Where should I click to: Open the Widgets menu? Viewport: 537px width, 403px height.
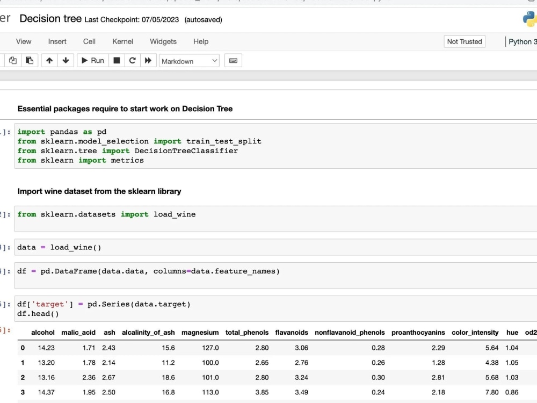[x=163, y=41]
